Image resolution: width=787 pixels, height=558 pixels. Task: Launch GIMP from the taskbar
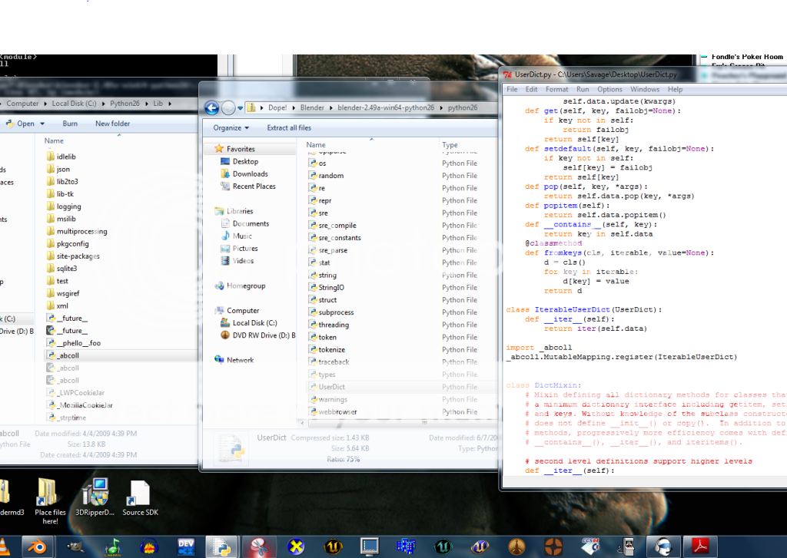[x=75, y=546]
